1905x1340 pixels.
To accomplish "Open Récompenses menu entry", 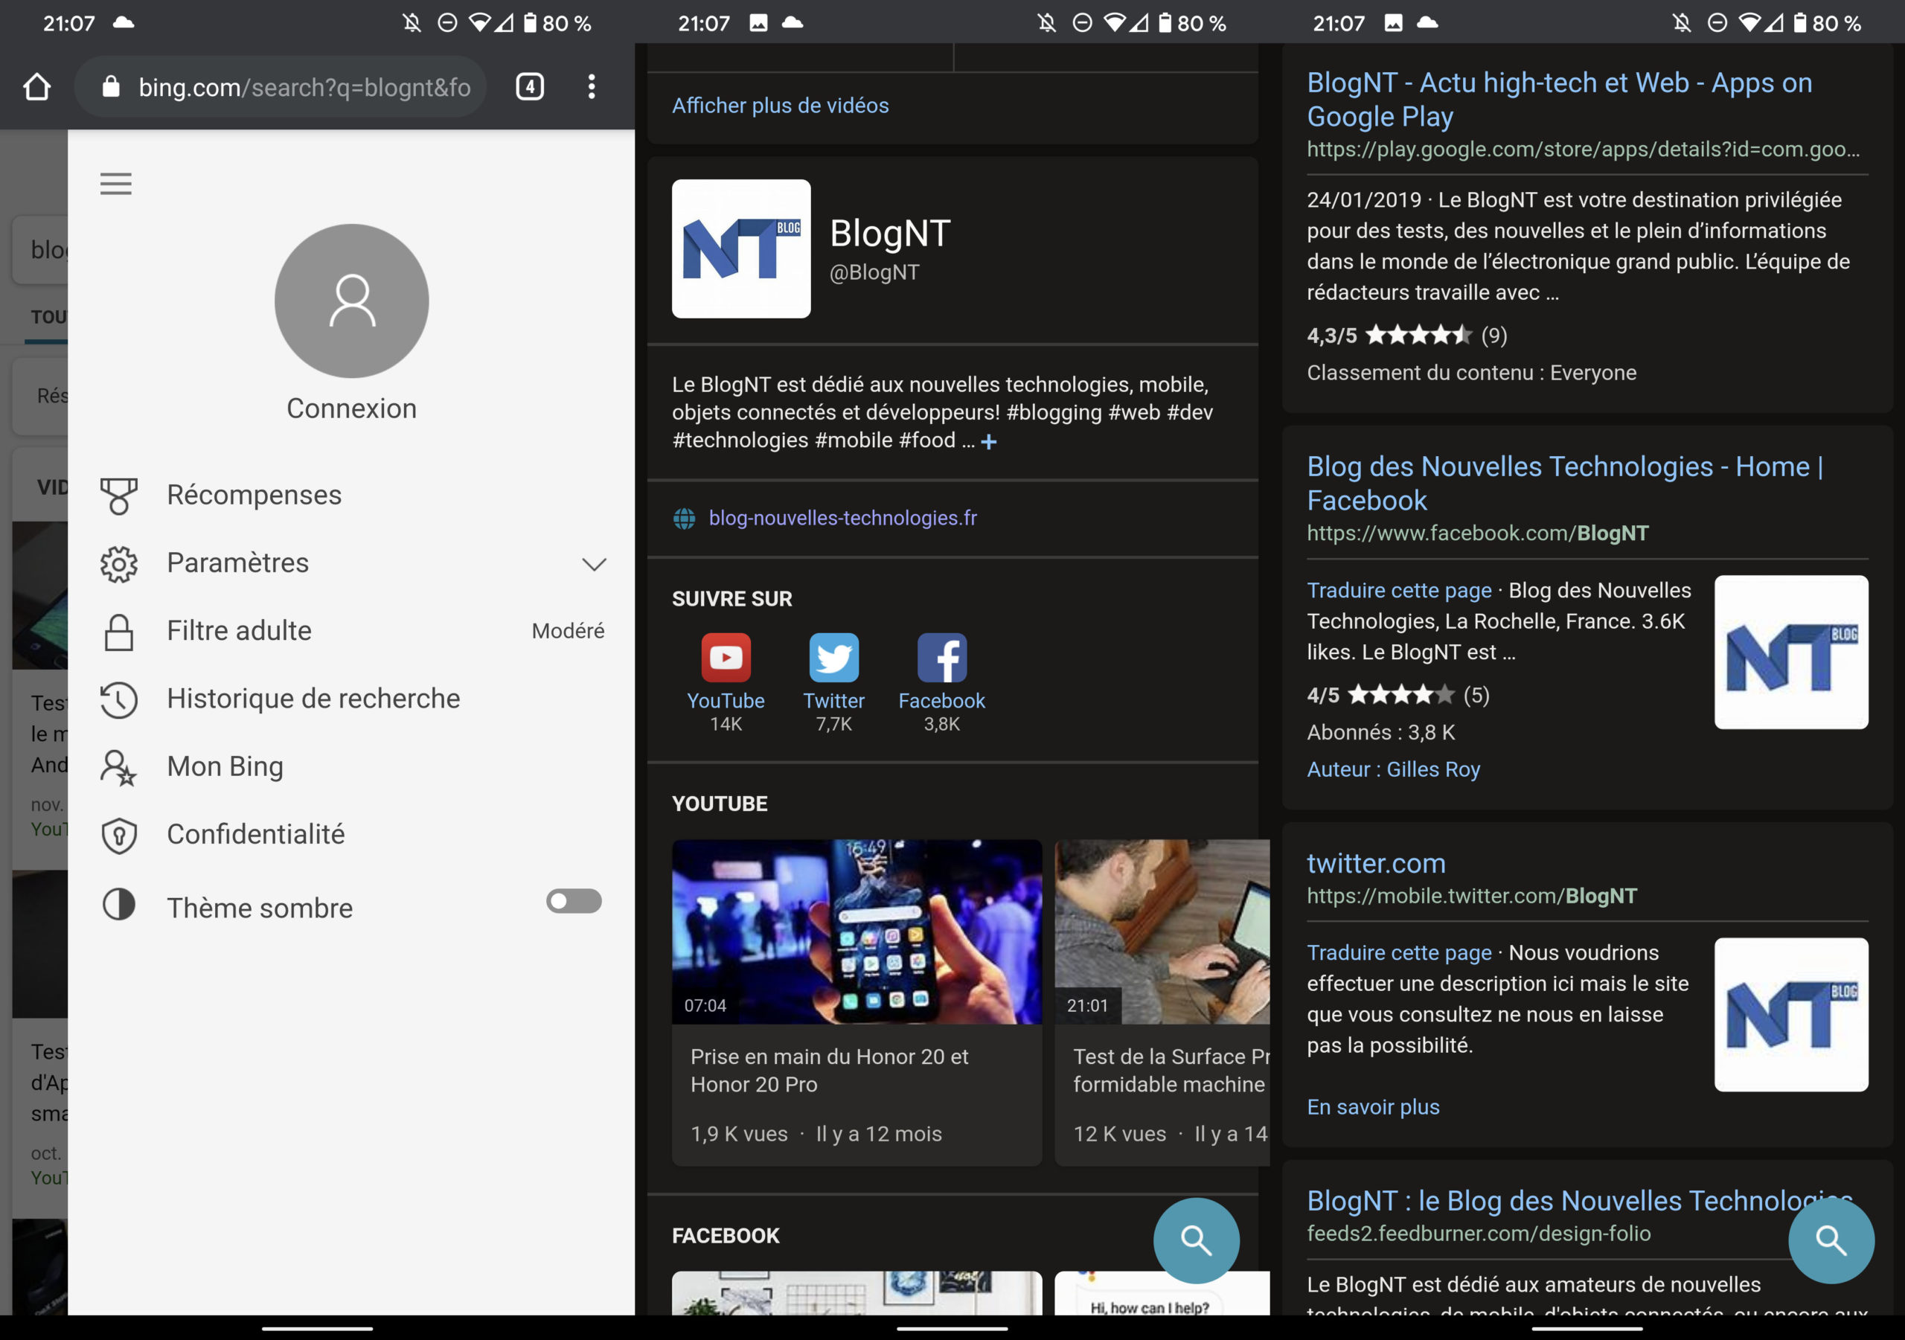I will pyautogui.click(x=254, y=496).
